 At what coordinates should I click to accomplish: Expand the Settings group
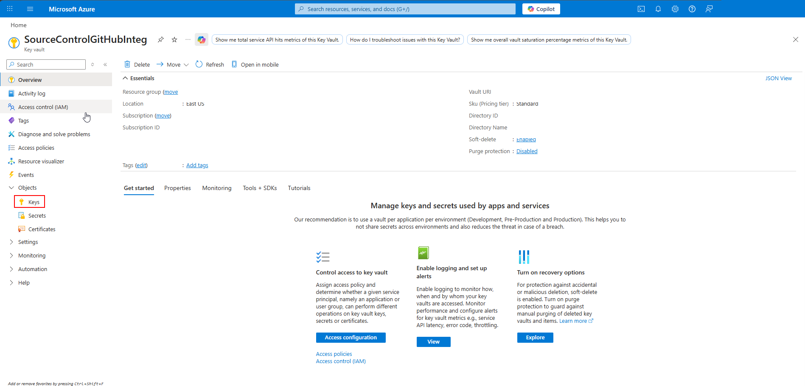(x=11, y=242)
